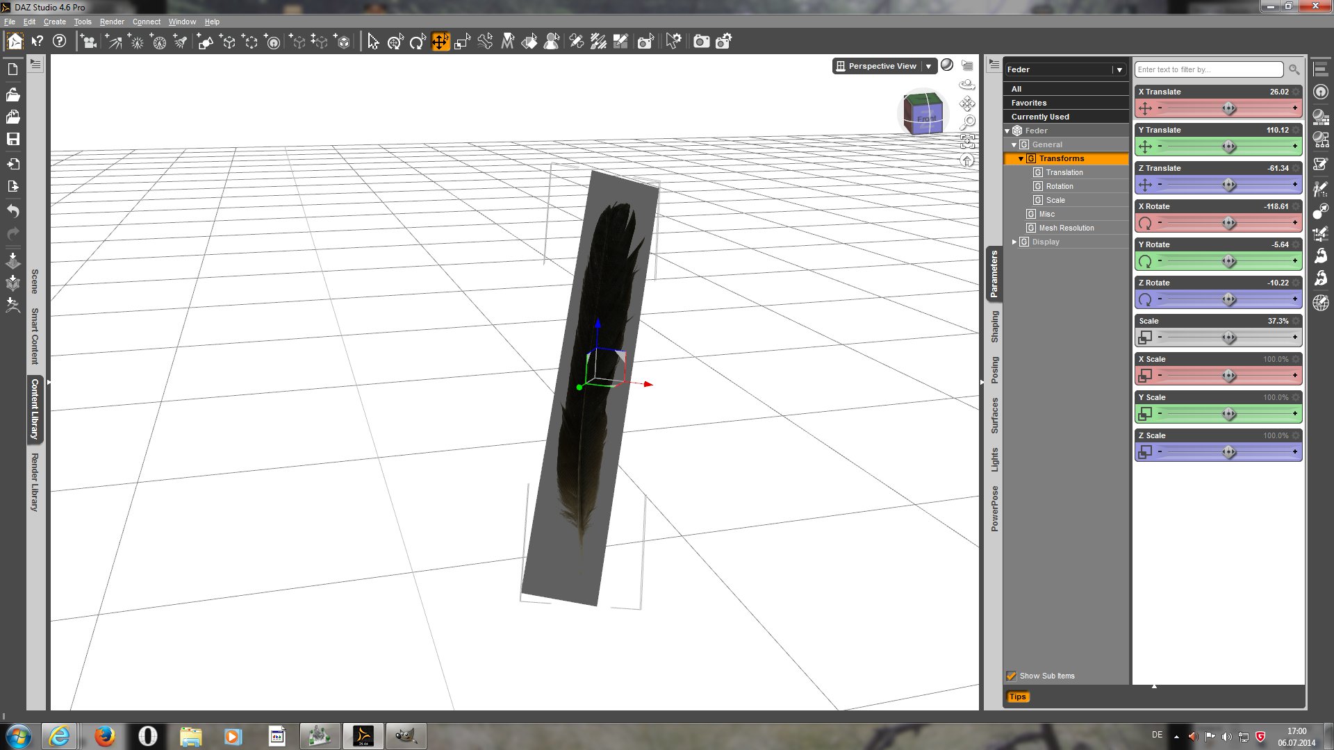Click the Save file icon
Viewport: 1334px width, 750px height.
click(x=13, y=139)
